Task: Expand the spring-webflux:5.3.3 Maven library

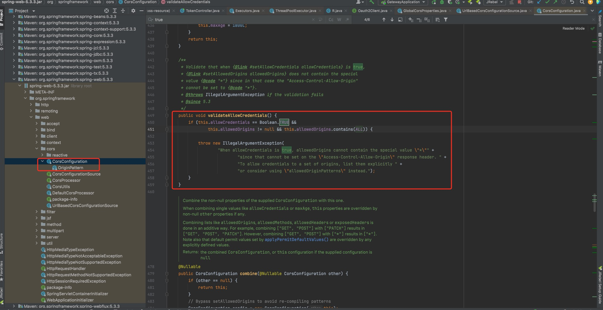Action: pos(14,306)
